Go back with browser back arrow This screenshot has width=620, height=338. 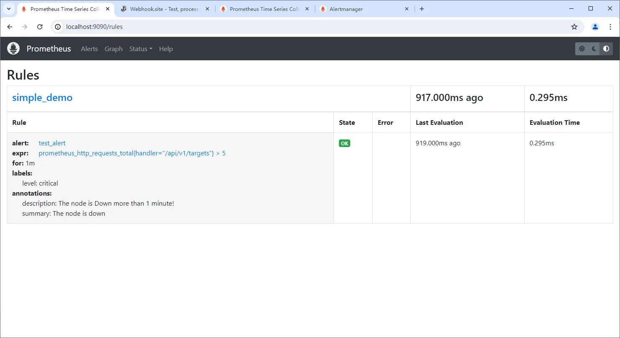(10, 27)
